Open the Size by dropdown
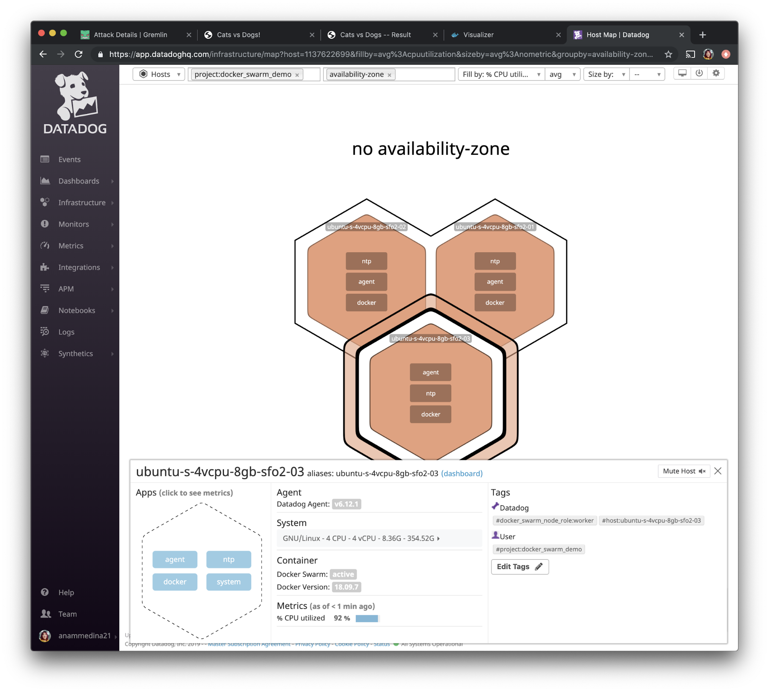Screen dimensions: 769x692 (x=606, y=74)
